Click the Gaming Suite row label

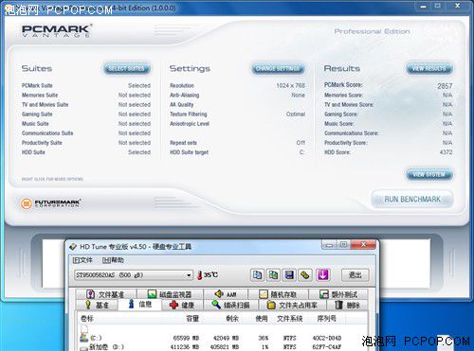37,114
